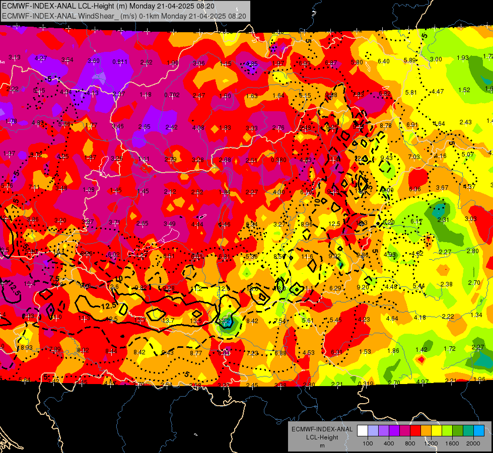This screenshot has width=493, height=453.
Task: Click the wind shear value 3.67
Action: point(442,188)
